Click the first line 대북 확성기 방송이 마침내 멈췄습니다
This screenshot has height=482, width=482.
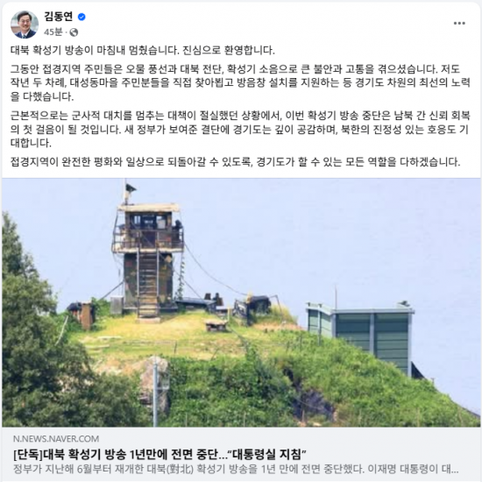(x=143, y=50)
